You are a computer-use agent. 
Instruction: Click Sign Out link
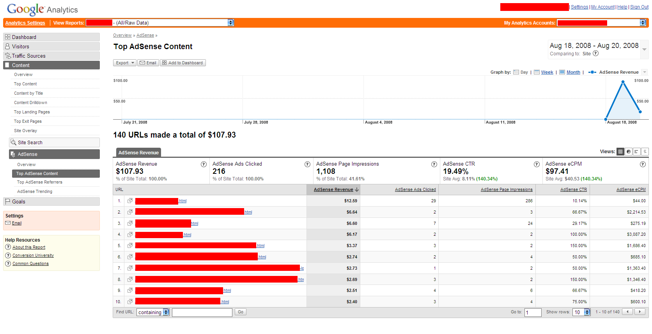coord(639,7)
